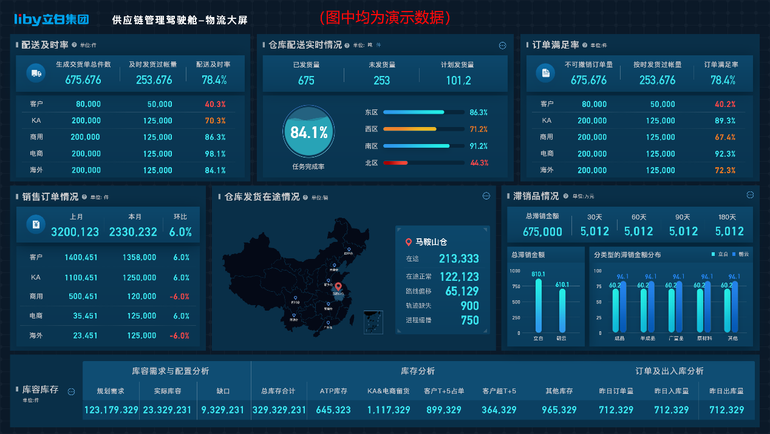This screenshot has width=770, height=434.
Task: Click help icon beside 配送及时率 title
Action: 74,45
